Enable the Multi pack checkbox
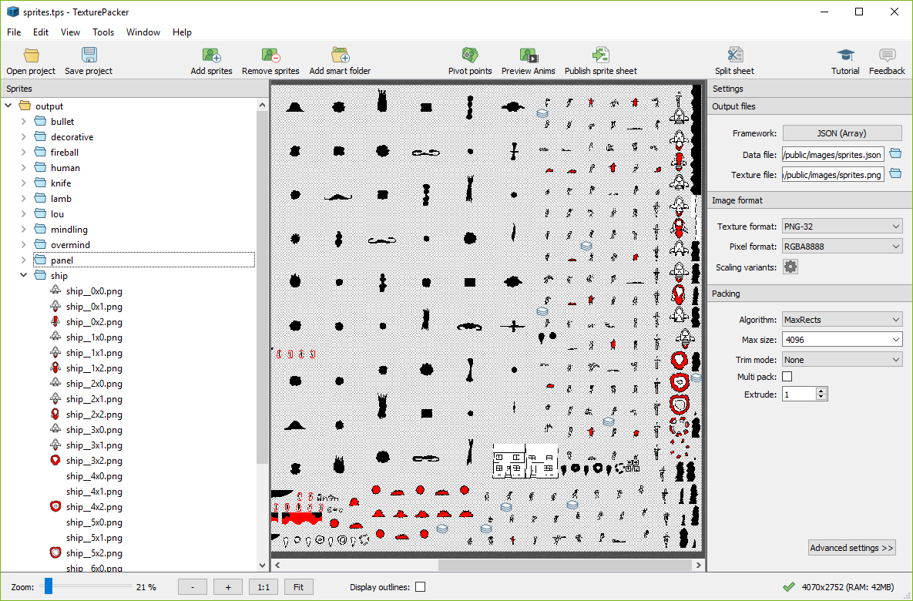Viewport: 913px width, 601px height. point(787,377)
